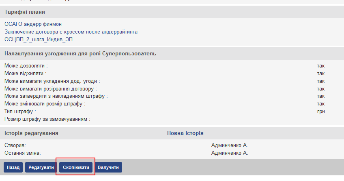The height and width of the screenshot is (181, 344).
Task: Select the Може відхиляти label
Action: pyautogui.click(x=25, y=74)
